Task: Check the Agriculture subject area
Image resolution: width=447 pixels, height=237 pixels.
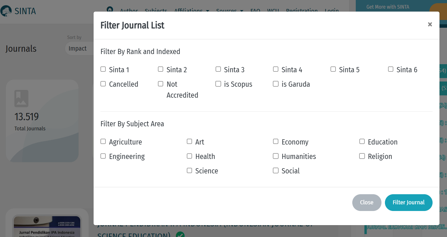Action: click(x=103, y=142)
